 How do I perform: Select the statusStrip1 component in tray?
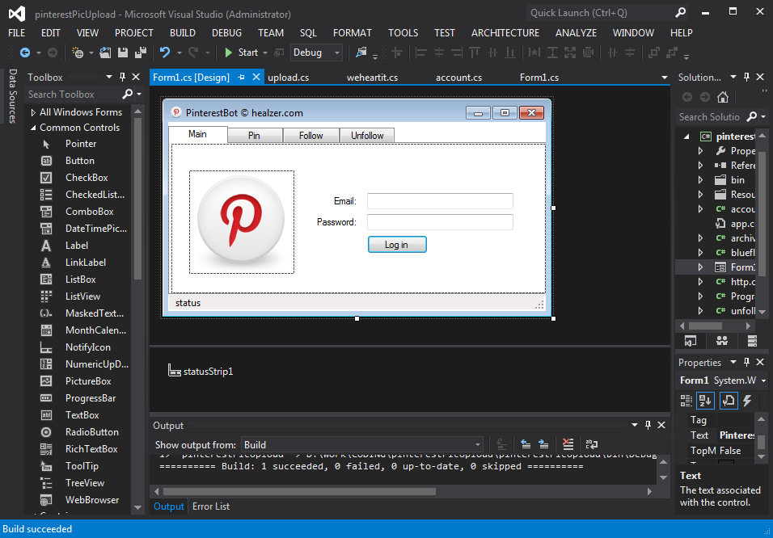point(201,371)
